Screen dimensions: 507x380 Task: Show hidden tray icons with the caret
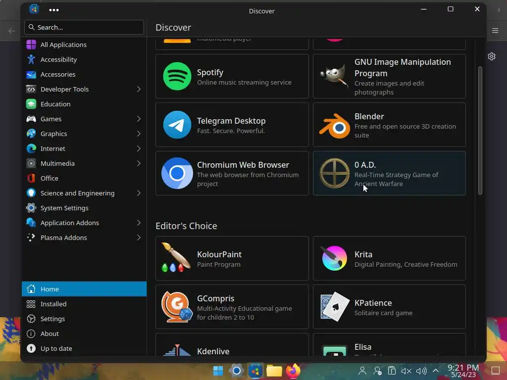point(436,371)
